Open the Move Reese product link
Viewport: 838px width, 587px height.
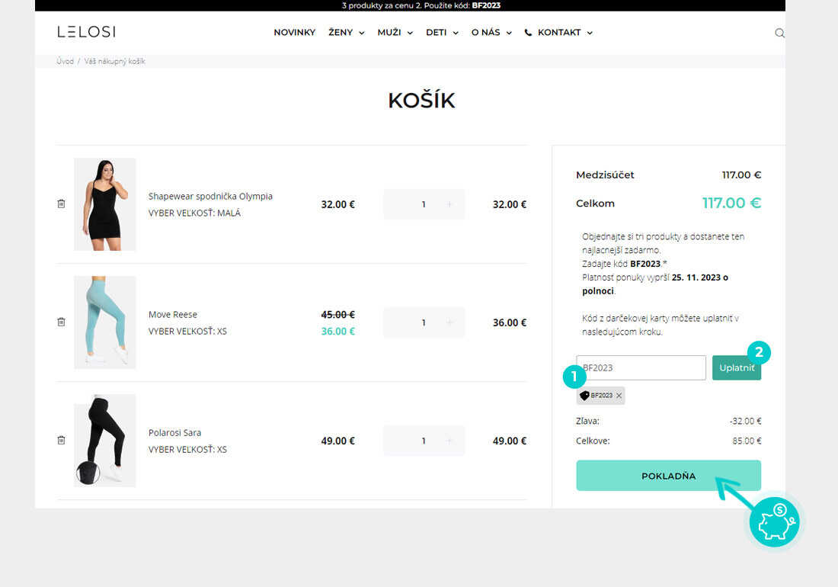click(x=173, y=314)
